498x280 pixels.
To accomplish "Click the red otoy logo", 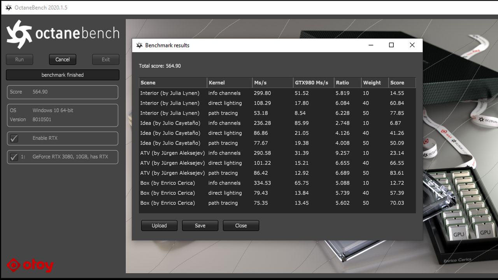I will coord(30,265).
